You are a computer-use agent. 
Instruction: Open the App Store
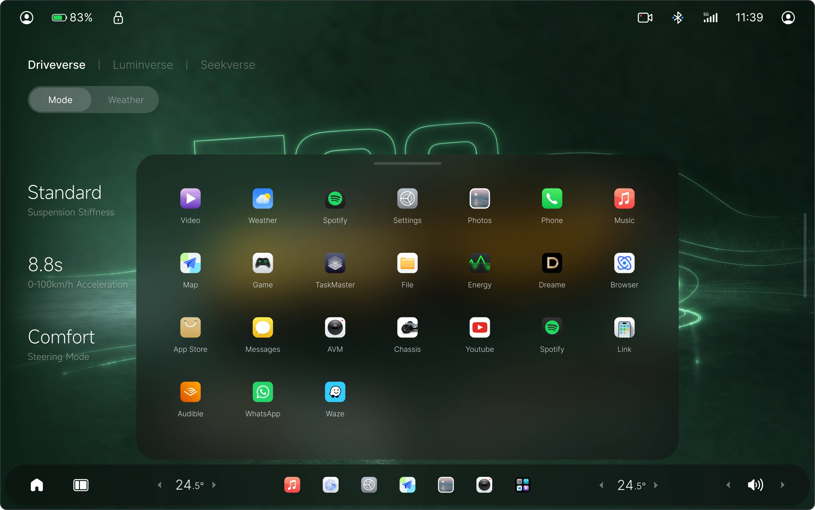click(190, 327)
